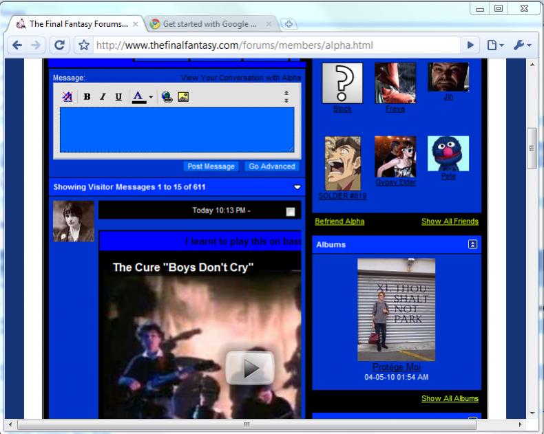Open Pete's blue puppet avatar
This screenshot has width=544, height=434.
coord(448,153)
